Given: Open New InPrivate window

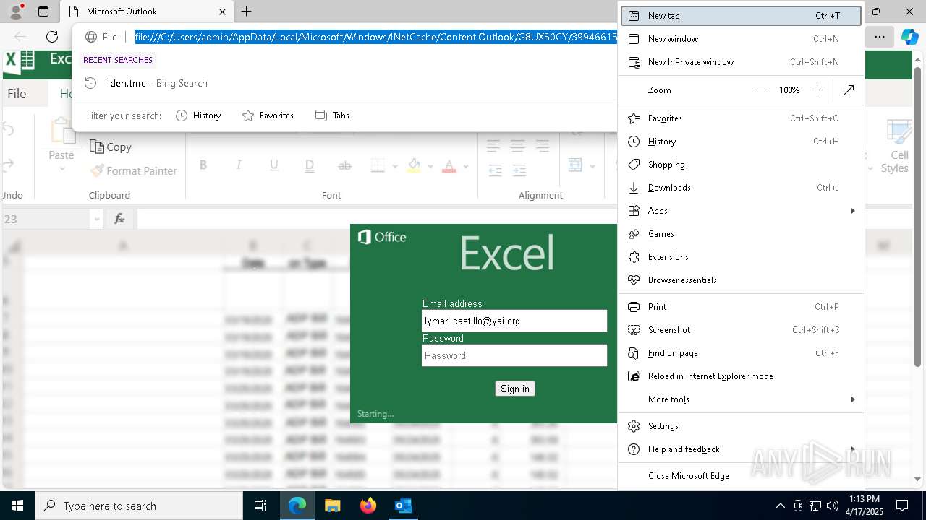Looking at the screenshot, I should point(742,62).
